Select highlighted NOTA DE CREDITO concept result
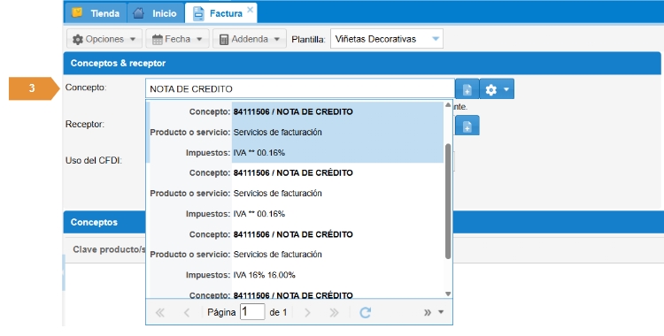This screenshot has width=664, height=336. (296, 132)
